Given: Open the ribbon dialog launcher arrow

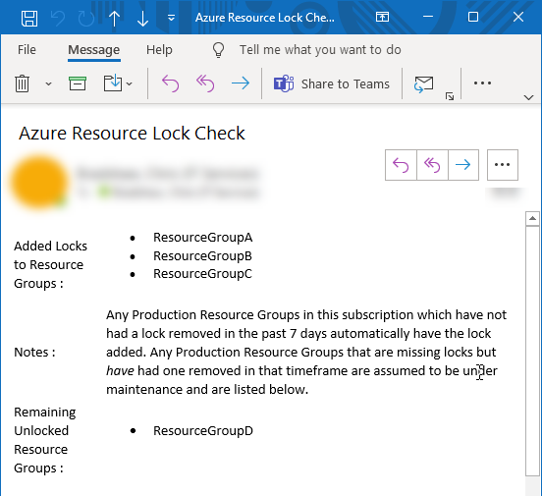Looking at the screenshot, I should 450,96.
